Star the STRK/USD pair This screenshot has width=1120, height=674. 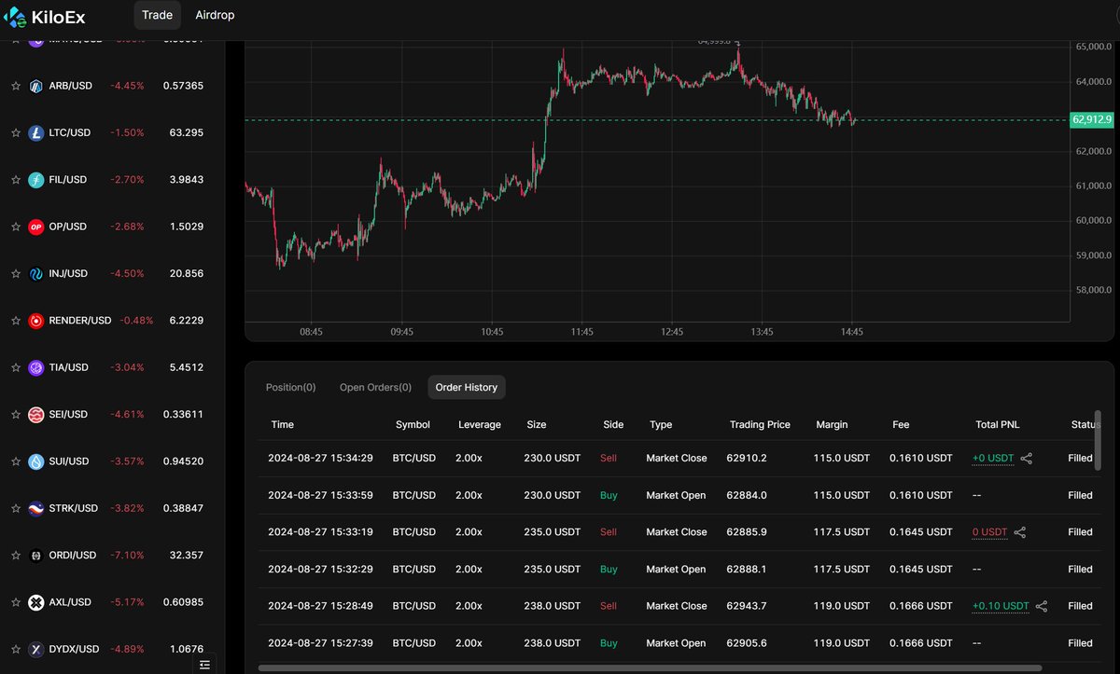[15, 508]
